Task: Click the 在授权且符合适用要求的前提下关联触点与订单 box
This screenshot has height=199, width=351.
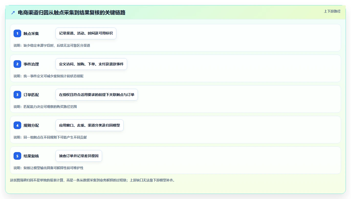Action: click(97, 95)
